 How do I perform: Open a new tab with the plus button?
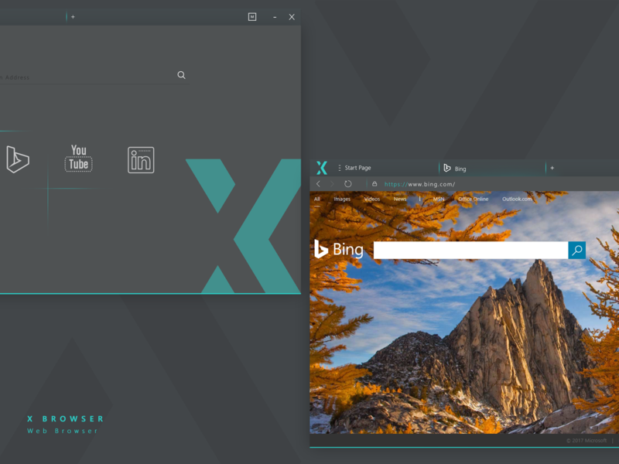(x=552, y=167)
